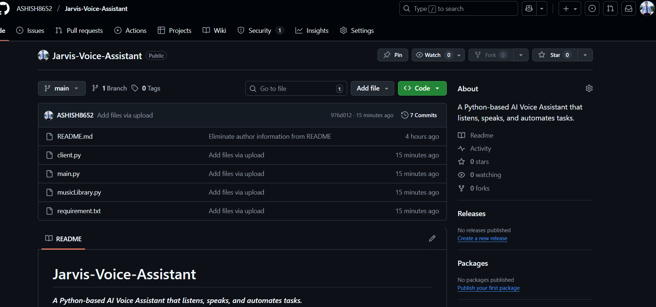Go to ASHISH8652 owner breadcrumb link
The width and height of the screenshot is (656, 307).
coord(34,8)
